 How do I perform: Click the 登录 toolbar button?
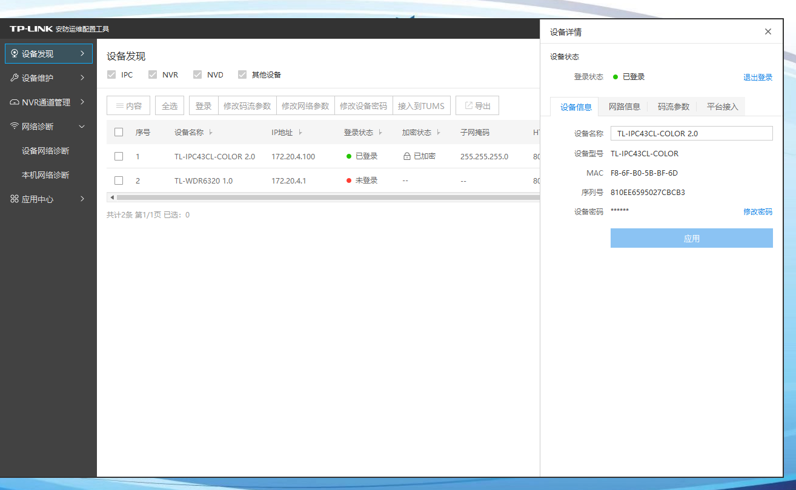[204, 105]
